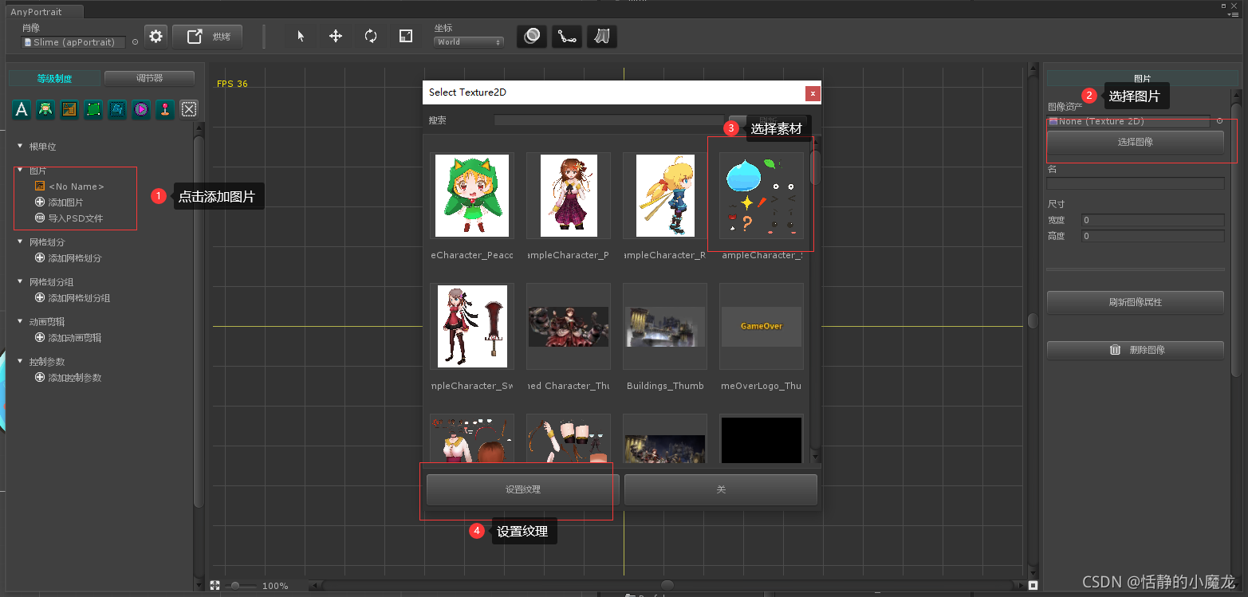Click the 刷新图像属性 refresh button
The image size is (1248, 597).
[1136, 302]
